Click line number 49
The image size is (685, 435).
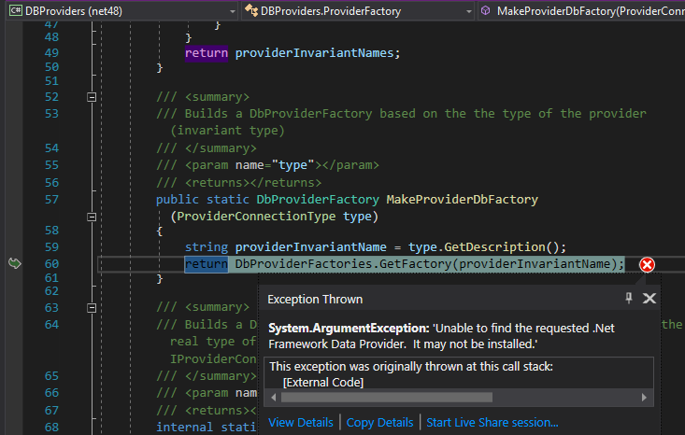[51, 53]
